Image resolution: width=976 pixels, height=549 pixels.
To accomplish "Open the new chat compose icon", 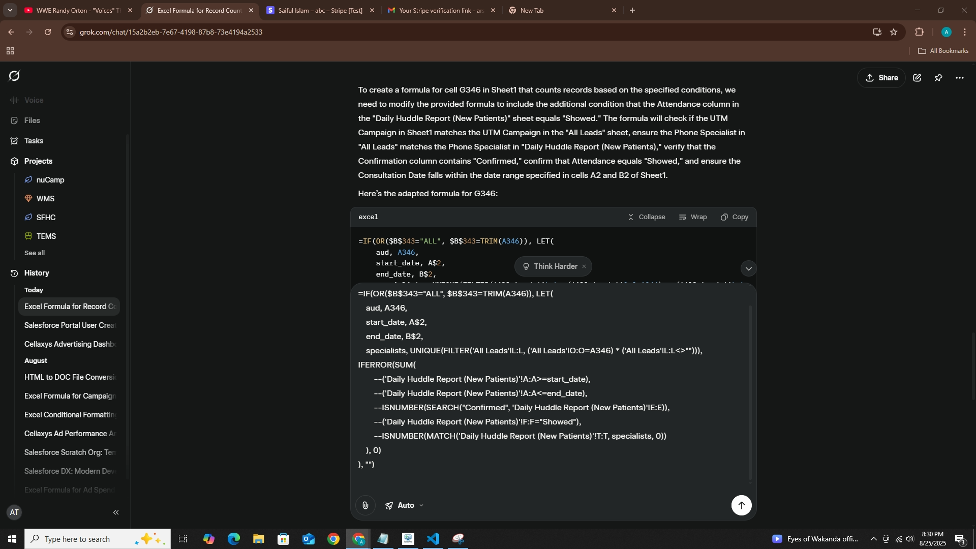I will [x=917, y=78].
